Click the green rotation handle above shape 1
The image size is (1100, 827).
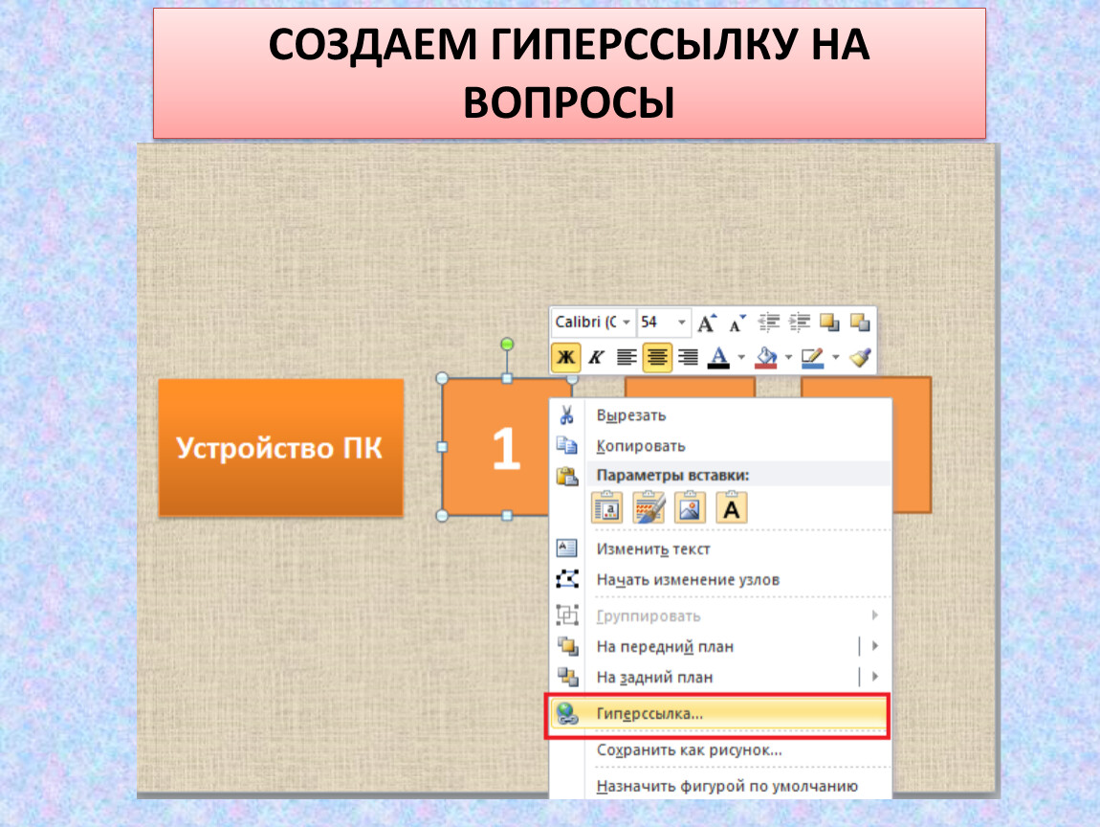pyautogui.click(x=507, y=344)
